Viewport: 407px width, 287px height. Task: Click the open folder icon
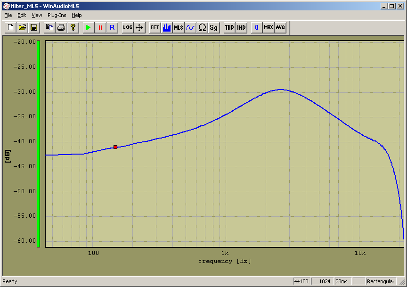(x=22, y=27)
